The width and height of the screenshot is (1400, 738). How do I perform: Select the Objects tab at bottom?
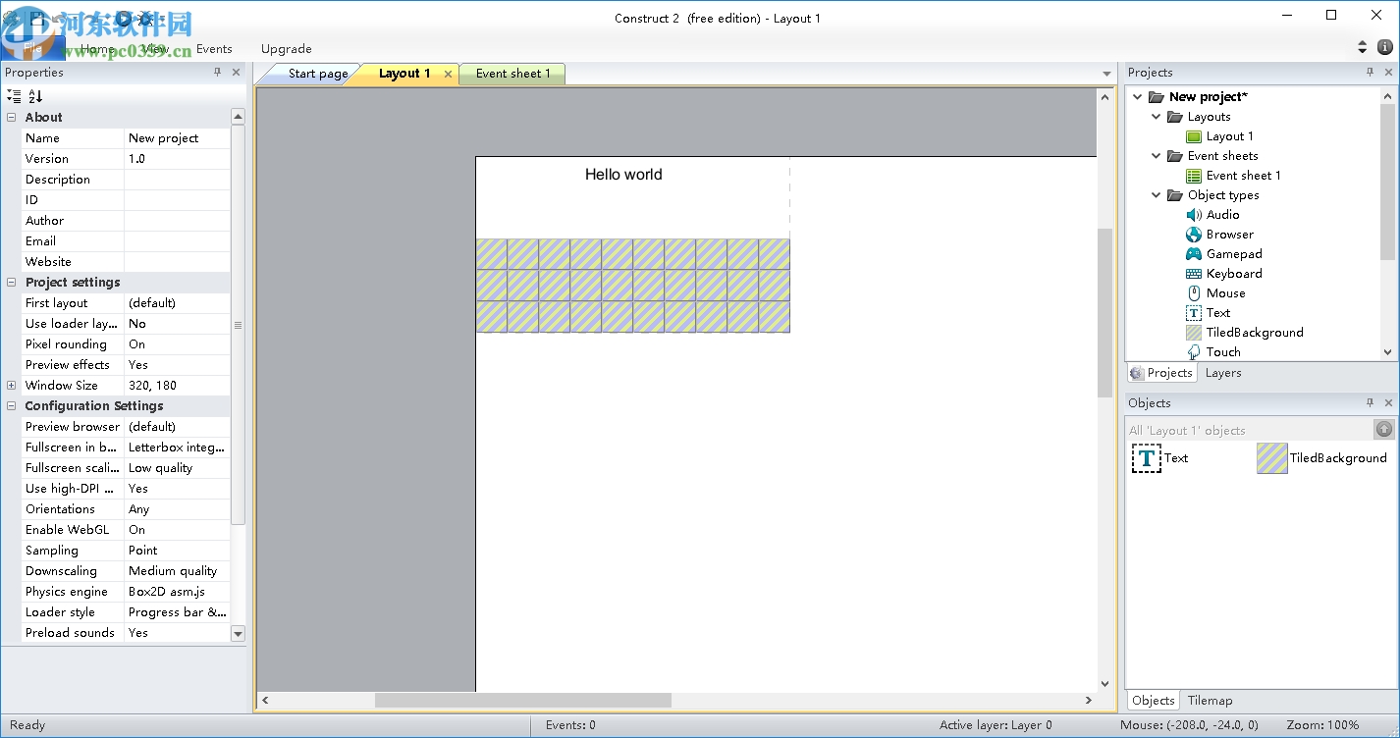point(1153,701)
